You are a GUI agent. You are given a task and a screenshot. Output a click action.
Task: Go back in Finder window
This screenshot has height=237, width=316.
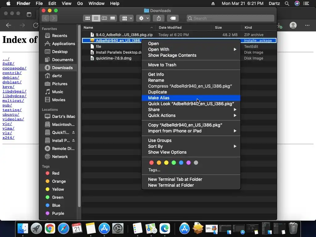(46, 18)
